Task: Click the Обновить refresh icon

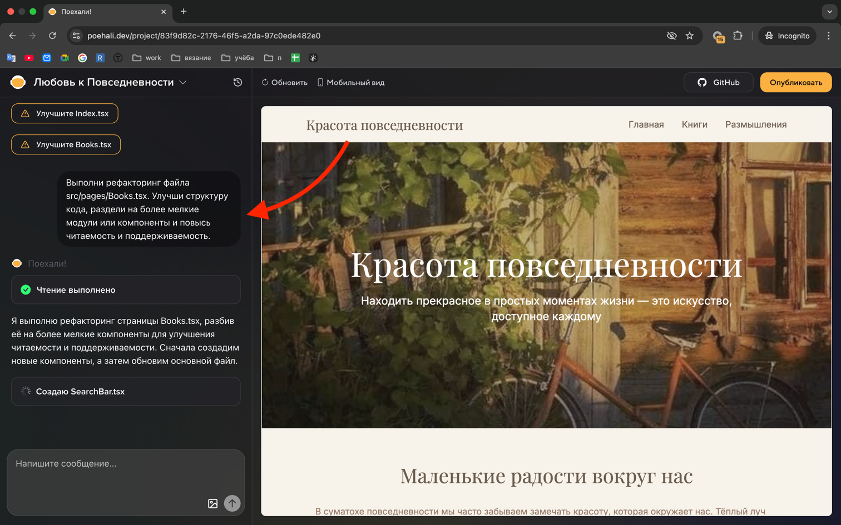Action: 264,82
